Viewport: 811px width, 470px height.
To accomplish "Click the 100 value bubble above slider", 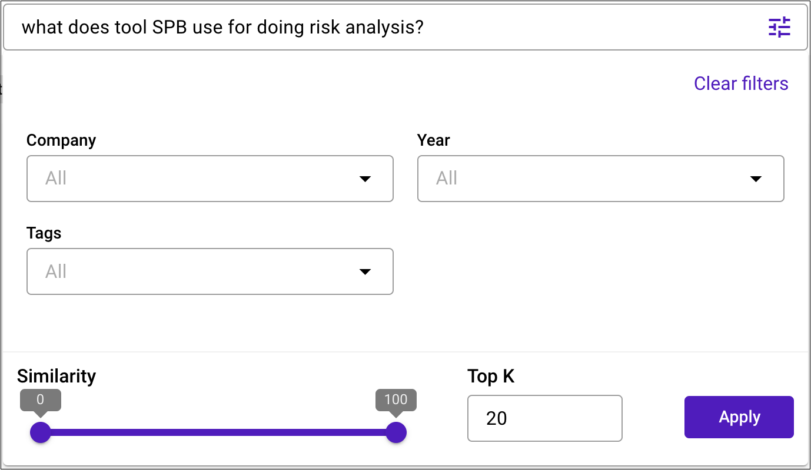I will (396, 401).
